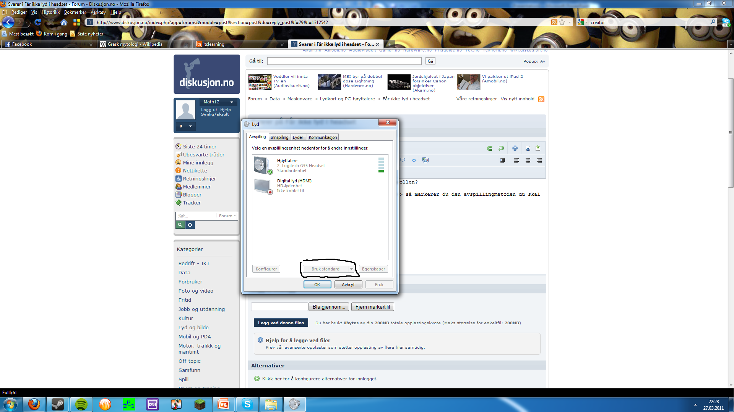Click Firefox home button

pyautogui.click(x=64, y=22)
